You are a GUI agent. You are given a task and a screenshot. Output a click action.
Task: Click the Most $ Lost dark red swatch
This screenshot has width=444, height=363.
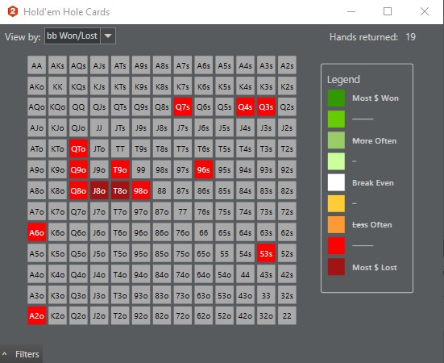(x=336, y=267)
